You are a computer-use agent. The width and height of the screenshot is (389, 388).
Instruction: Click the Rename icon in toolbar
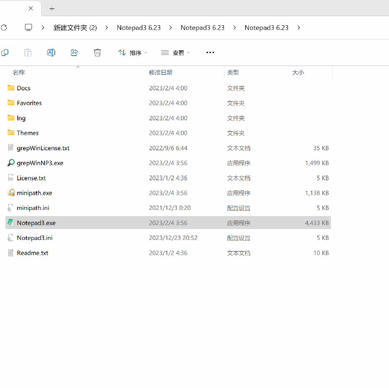pyautogui.click(x=51, y=53)
